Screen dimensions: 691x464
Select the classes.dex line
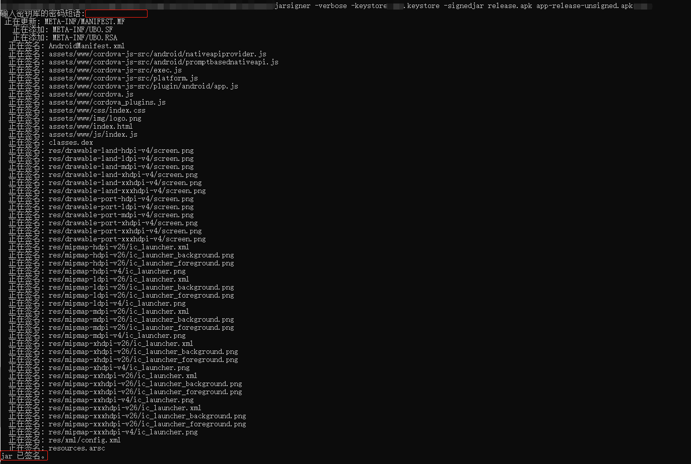50,142
